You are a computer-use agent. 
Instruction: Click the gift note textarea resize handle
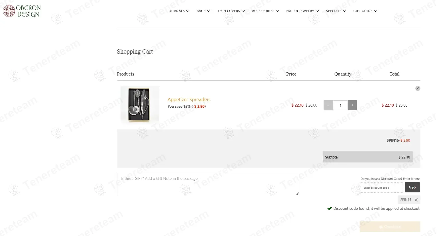coord(297,193)
